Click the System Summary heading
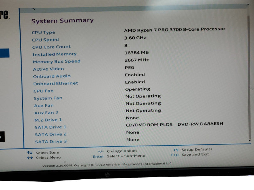Screen dimensions: 254x190 [63, 21]
